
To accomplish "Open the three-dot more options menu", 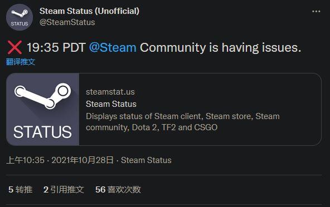I will click(x=316, y=11).
